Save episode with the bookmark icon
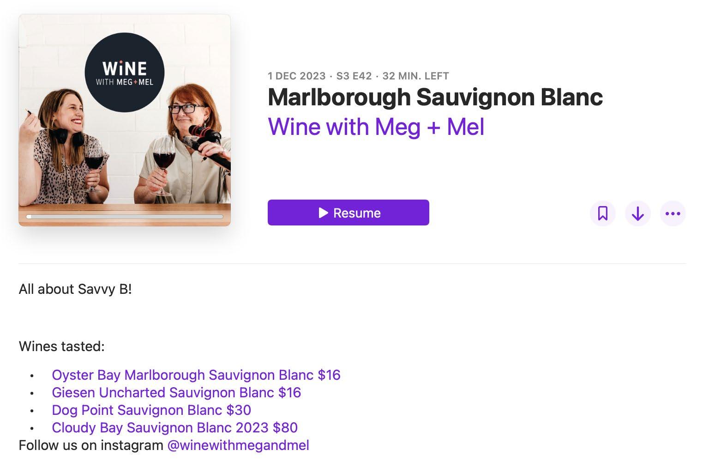Image resolution: width=709 pixels, height=474 pixels. click(x=603, y=213)
